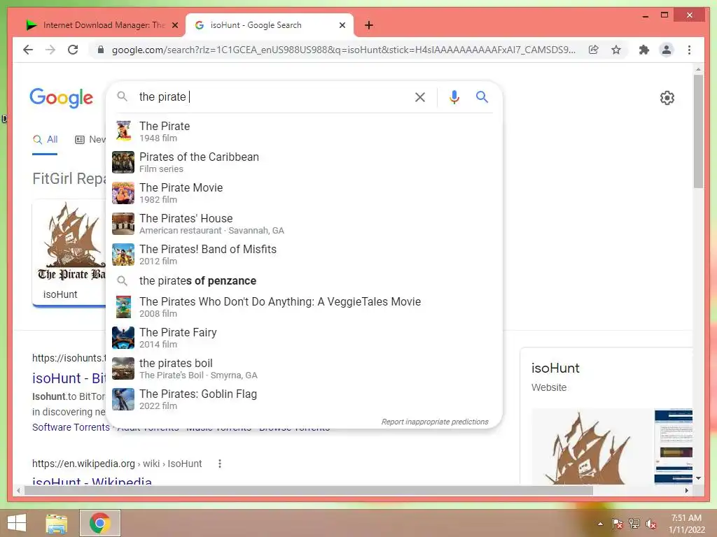This screenshot has width=717, height=537.
Task: Click the browser back arrow
Action: [x=28, y=50]
